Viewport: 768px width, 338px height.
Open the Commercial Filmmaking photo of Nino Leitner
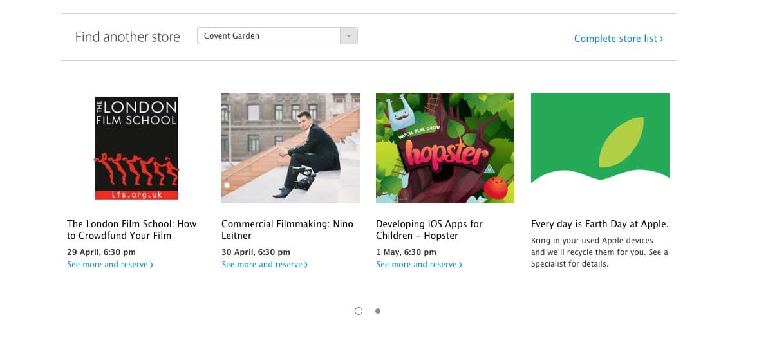290,148
